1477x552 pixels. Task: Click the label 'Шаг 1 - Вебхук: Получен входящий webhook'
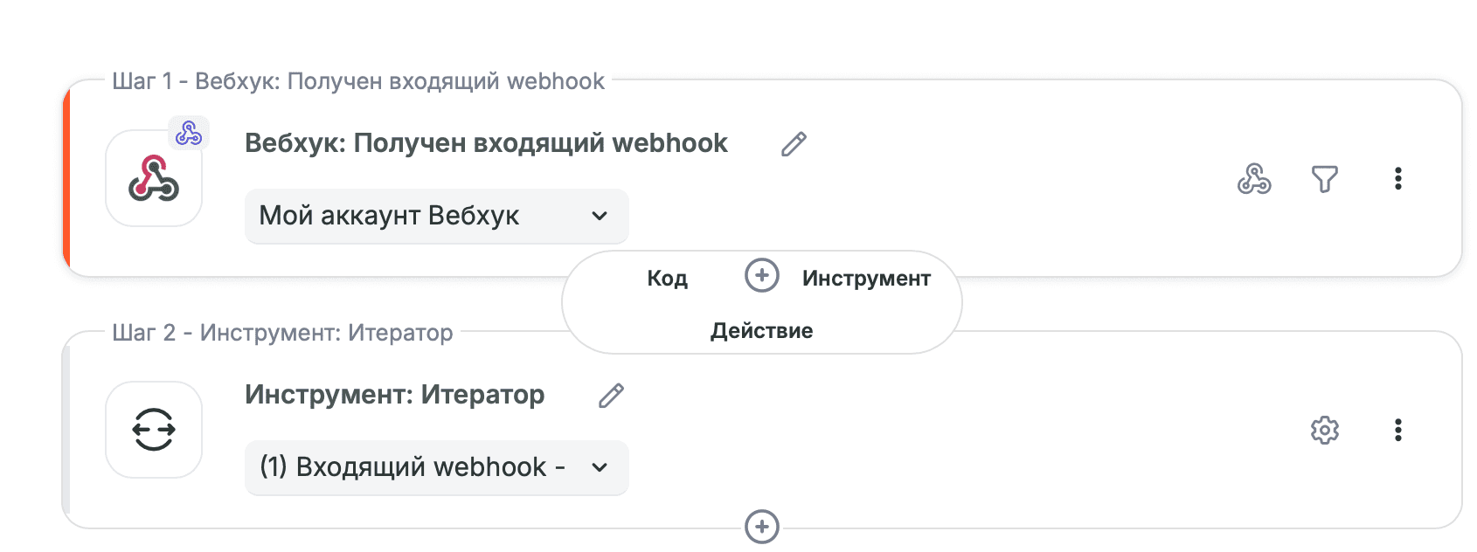click(x=358, y=81)
